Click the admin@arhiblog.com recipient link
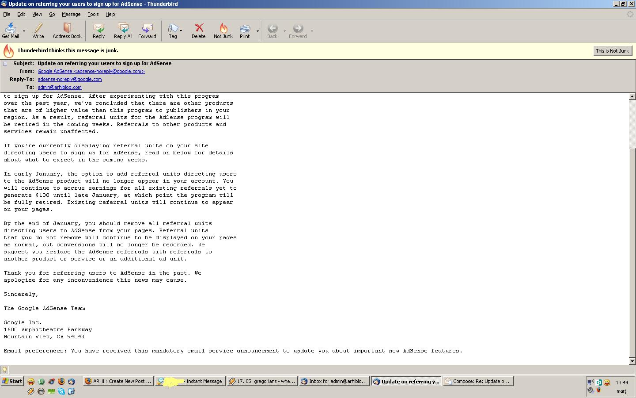The image size is (636, 398). (60, 87)
